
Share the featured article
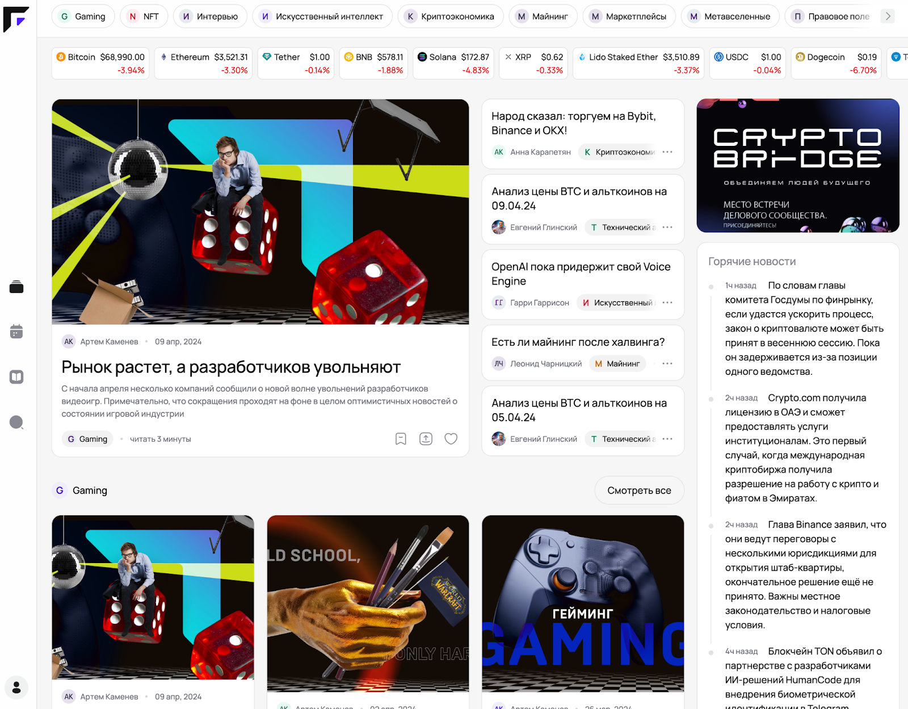point(426,439)
